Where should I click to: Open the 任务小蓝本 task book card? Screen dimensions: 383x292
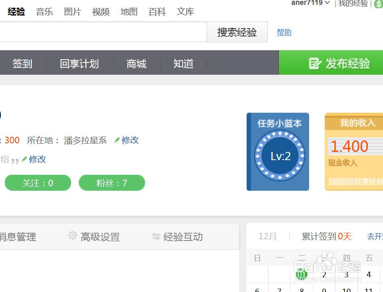pos(278,152)
